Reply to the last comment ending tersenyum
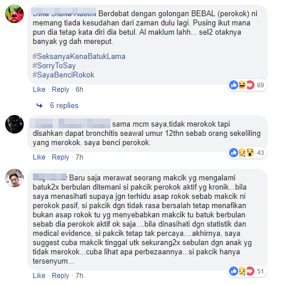 point(60,276)
